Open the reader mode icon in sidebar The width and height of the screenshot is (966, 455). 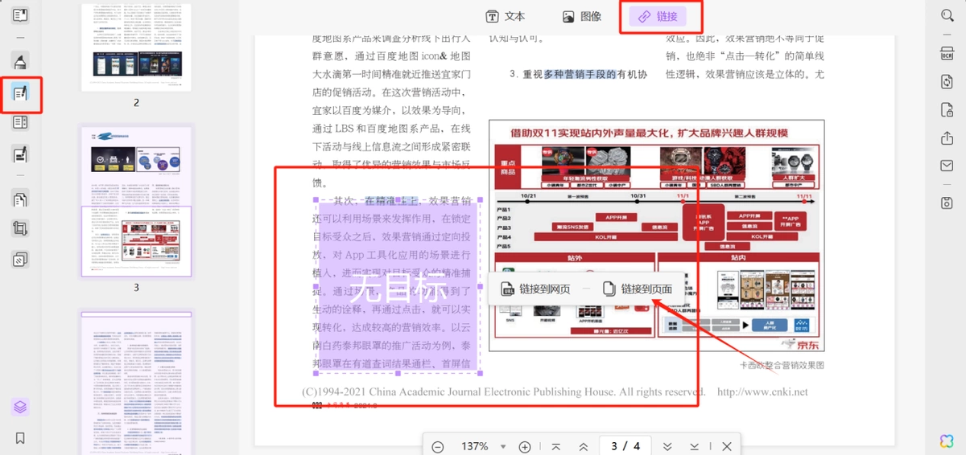(21, 15)
